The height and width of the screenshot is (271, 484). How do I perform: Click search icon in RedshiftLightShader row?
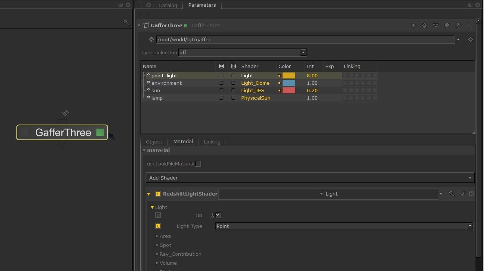click(452, 194)
